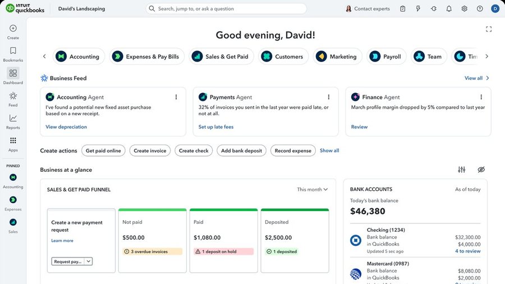Open the View all Business Feed link
The height and width of the screenshot is (284, 505).
click(x=474, y=78)
